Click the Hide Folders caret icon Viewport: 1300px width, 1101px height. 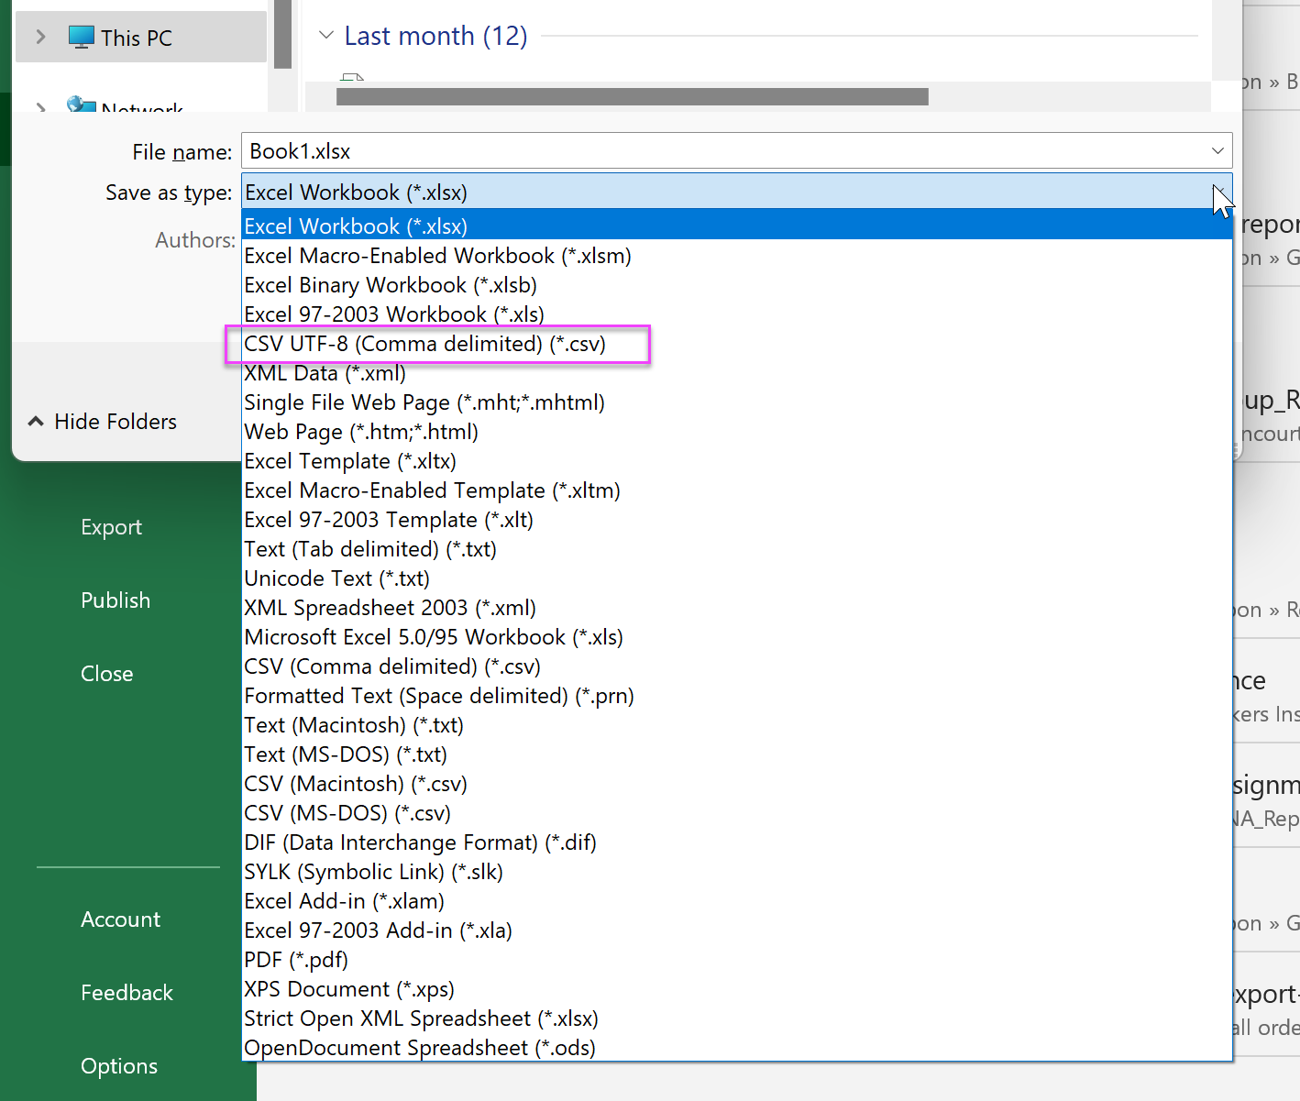coord(36,422)
